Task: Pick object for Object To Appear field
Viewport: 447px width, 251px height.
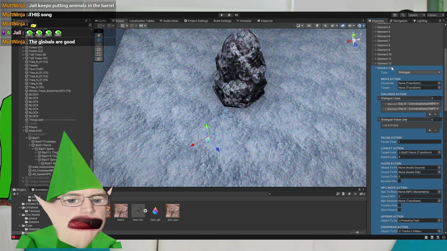Action: click(x=439, y=221)
